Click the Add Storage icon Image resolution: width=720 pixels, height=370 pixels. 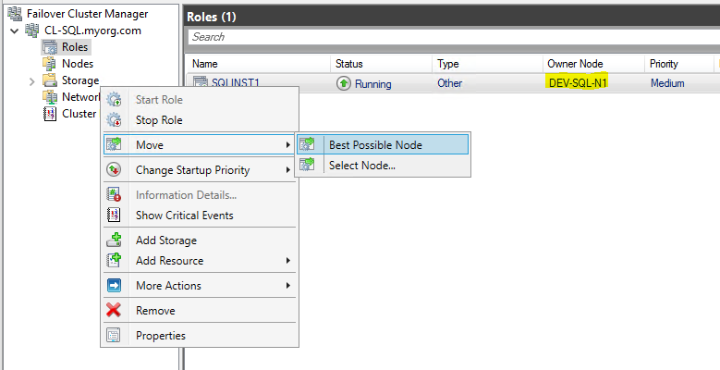[x=114, y=240]
